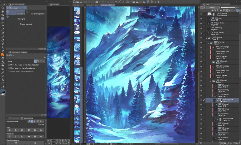
Task: Close the driver_001 tab
Action: [x=83, y=5]
